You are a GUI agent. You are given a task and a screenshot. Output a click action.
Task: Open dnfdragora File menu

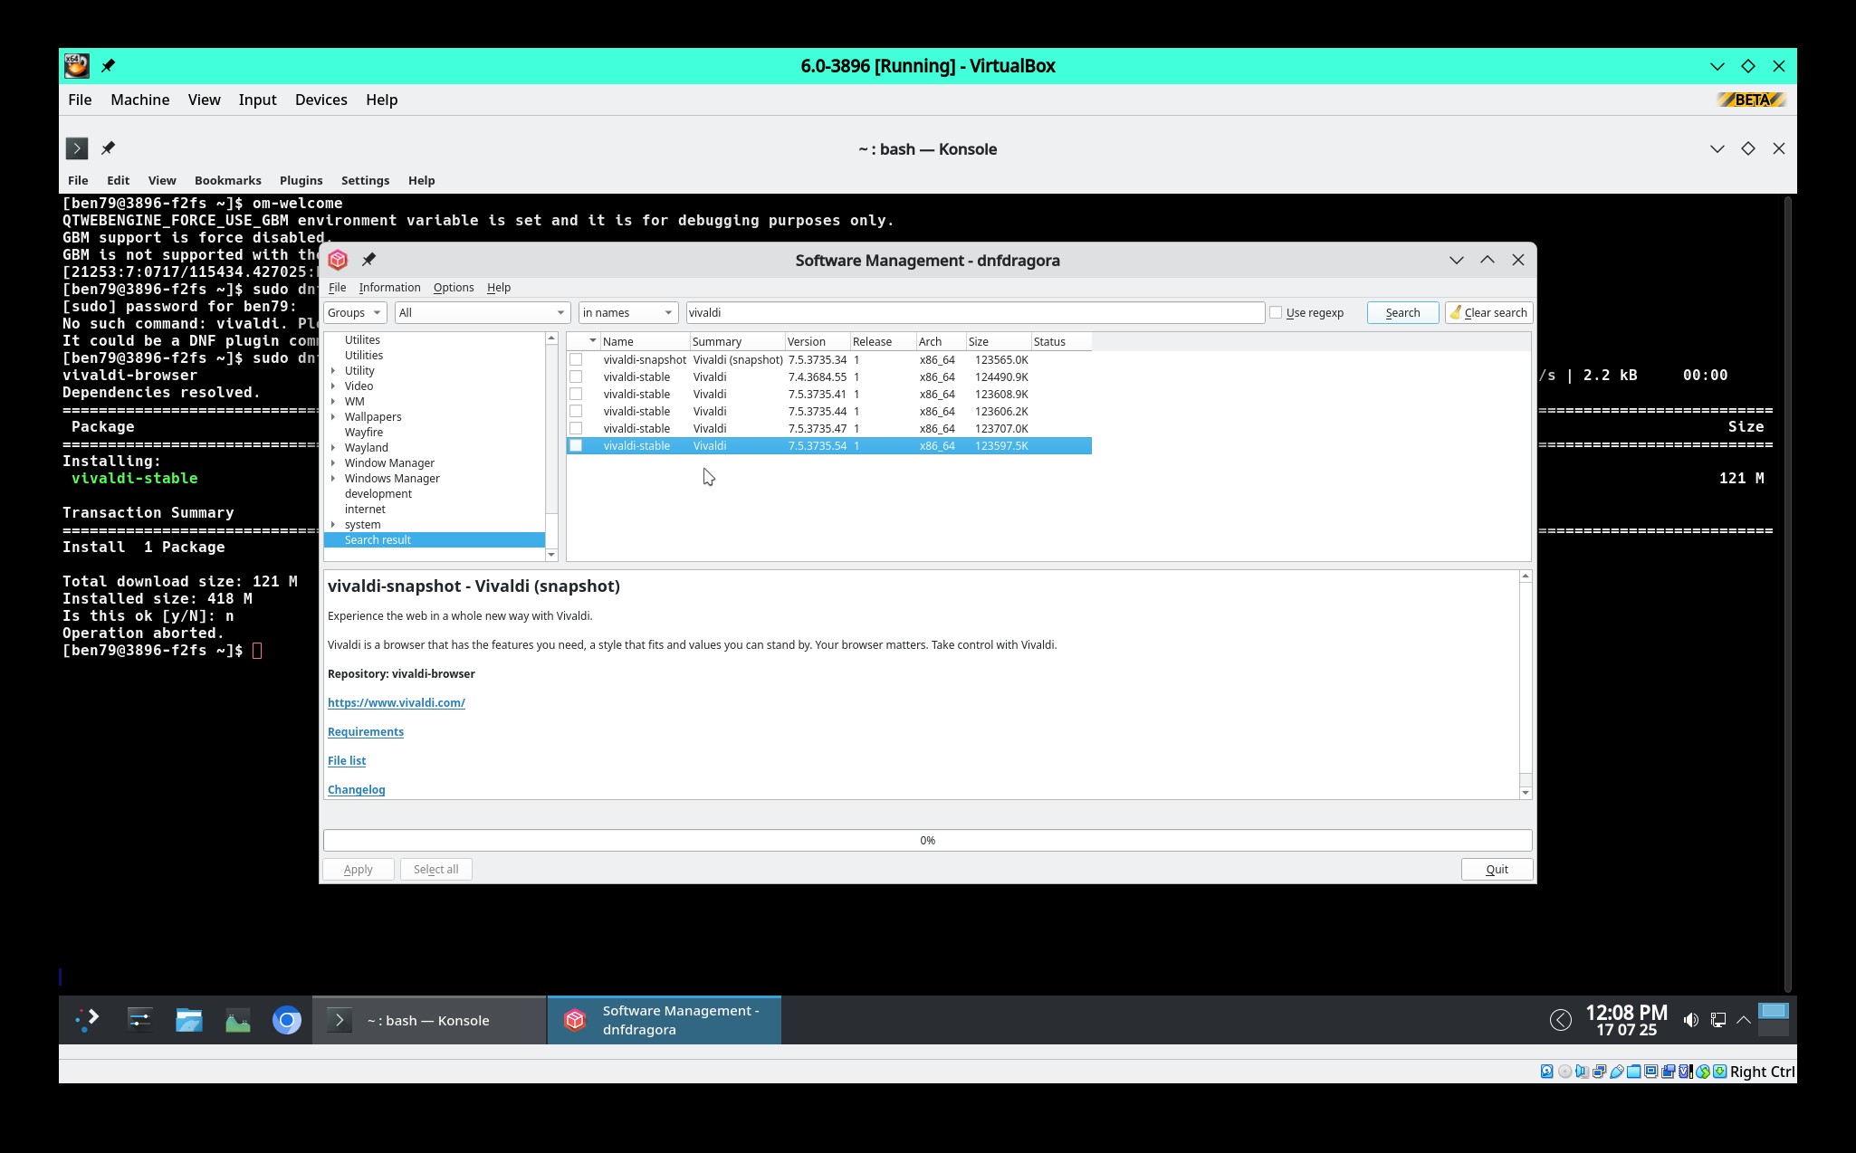[x=337, y=287]
